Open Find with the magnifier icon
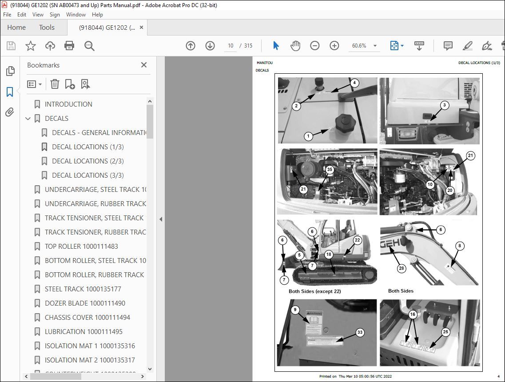This screenshot has width=505, height=382. [x=89, y=45]
